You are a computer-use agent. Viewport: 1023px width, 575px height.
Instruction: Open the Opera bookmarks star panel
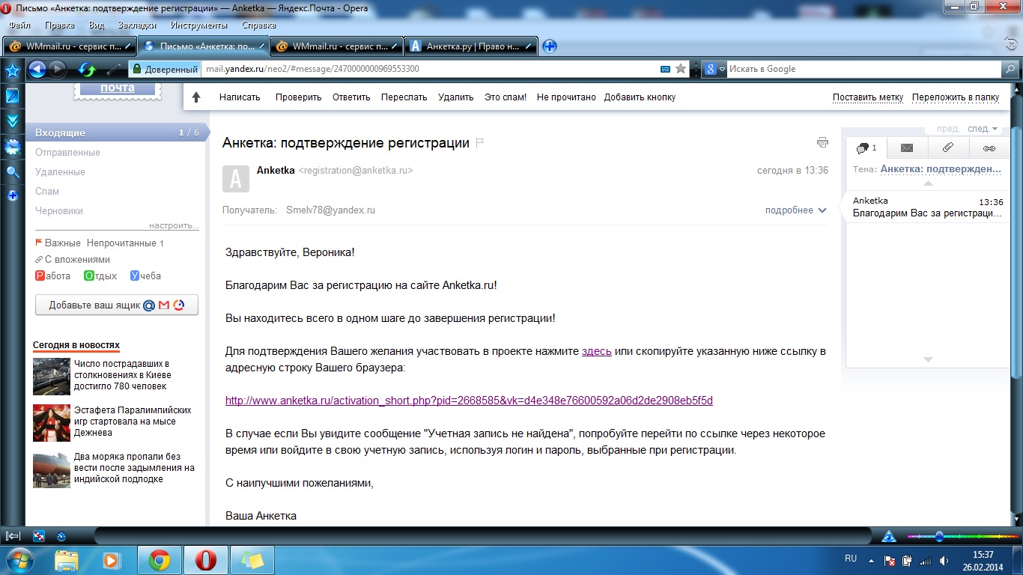point(13,70)
